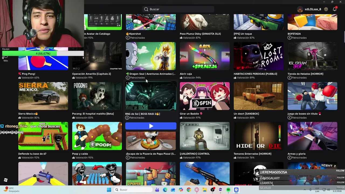Open File Explorer from the taskbar
345x194 pixels.
pos(205,190)
